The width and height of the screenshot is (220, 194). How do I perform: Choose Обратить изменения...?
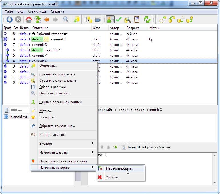(63, 126)
